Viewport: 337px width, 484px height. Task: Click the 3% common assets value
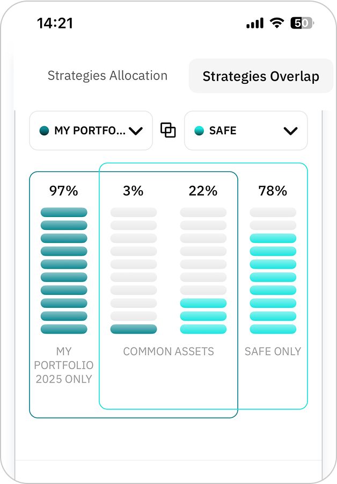[x=133, y=191]
